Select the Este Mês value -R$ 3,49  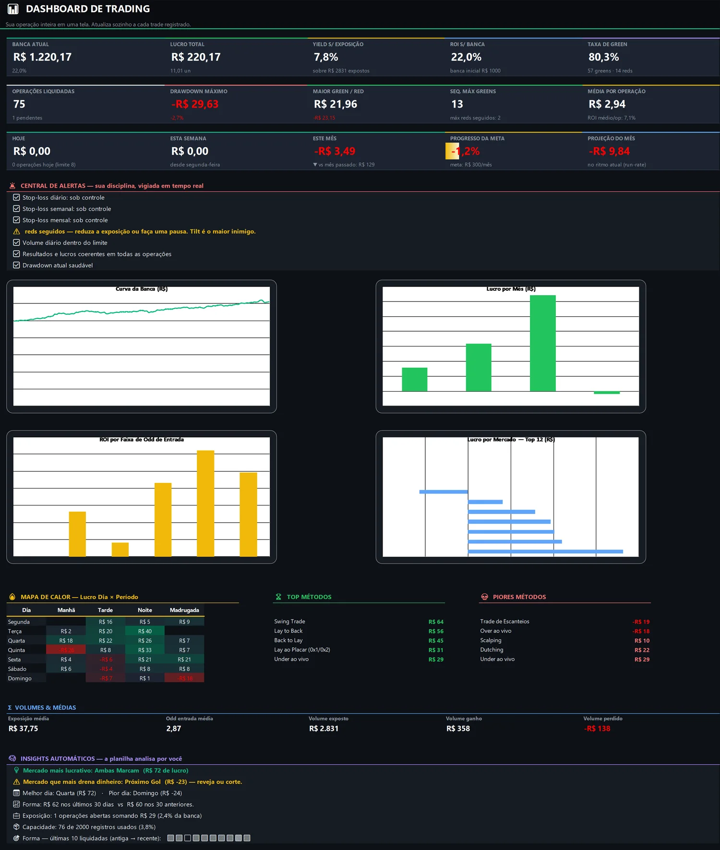coord(335,151)
